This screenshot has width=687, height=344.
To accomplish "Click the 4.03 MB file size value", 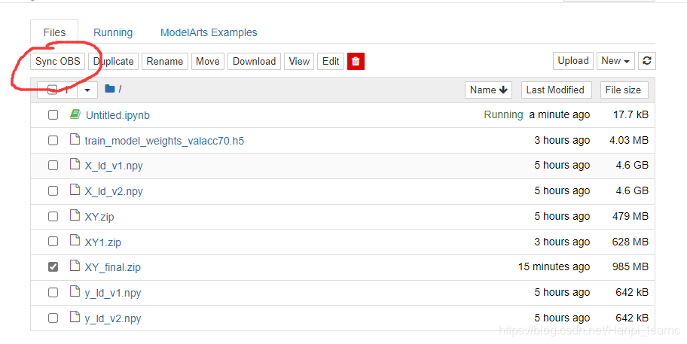I will click(x=629, y=140).
